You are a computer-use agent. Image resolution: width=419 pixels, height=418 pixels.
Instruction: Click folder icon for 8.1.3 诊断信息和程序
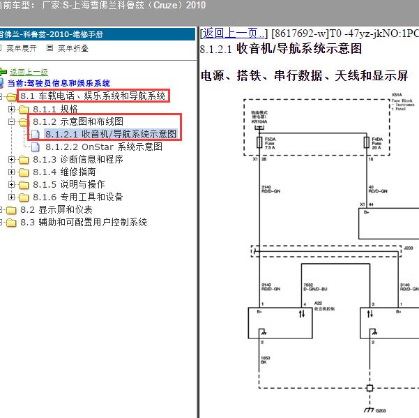[24, 160]
